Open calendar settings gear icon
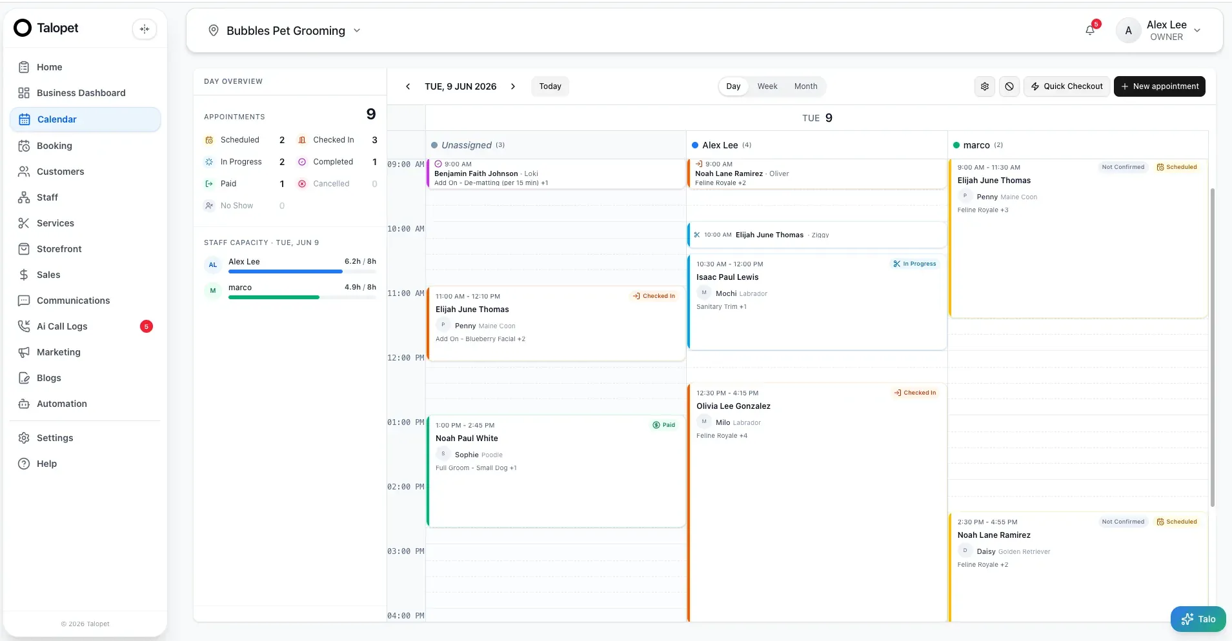The image size is (1232, 641). click(985, 86)
